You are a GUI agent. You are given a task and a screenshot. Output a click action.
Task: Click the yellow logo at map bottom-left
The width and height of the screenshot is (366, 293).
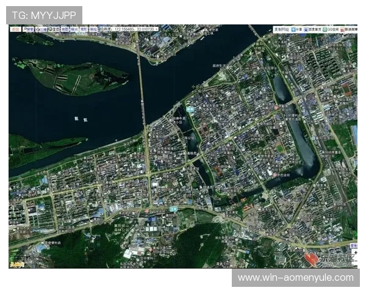[x=15, y=264]
